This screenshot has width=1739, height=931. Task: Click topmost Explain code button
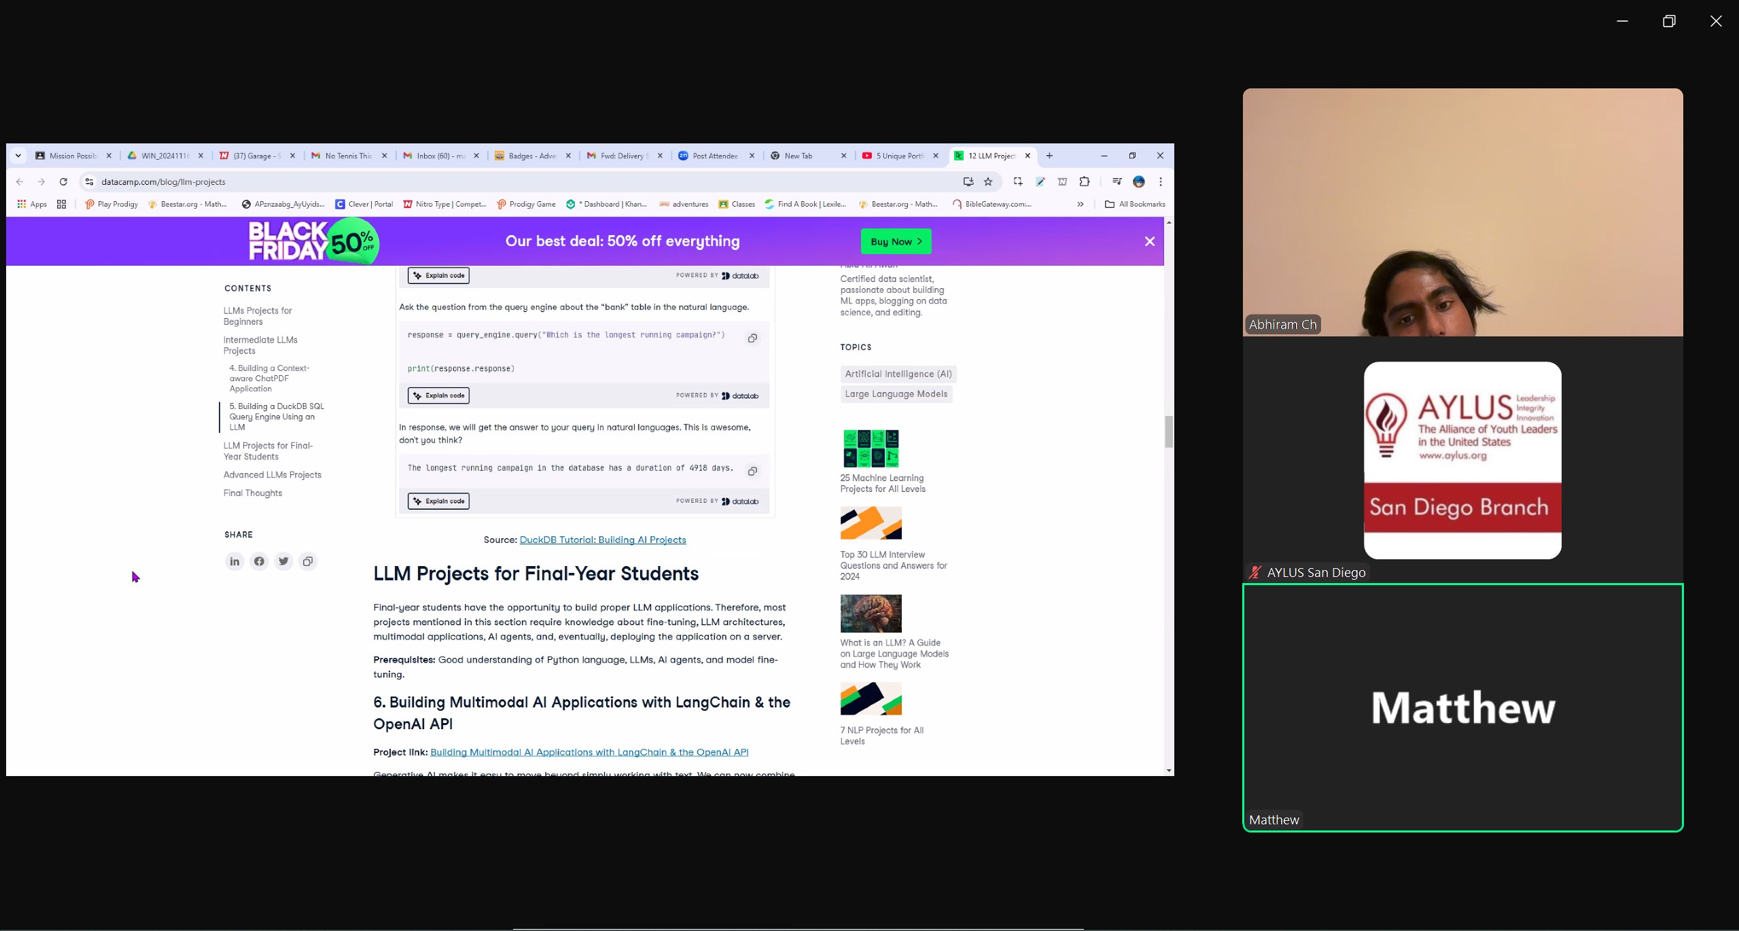click(x=438, y=275)
